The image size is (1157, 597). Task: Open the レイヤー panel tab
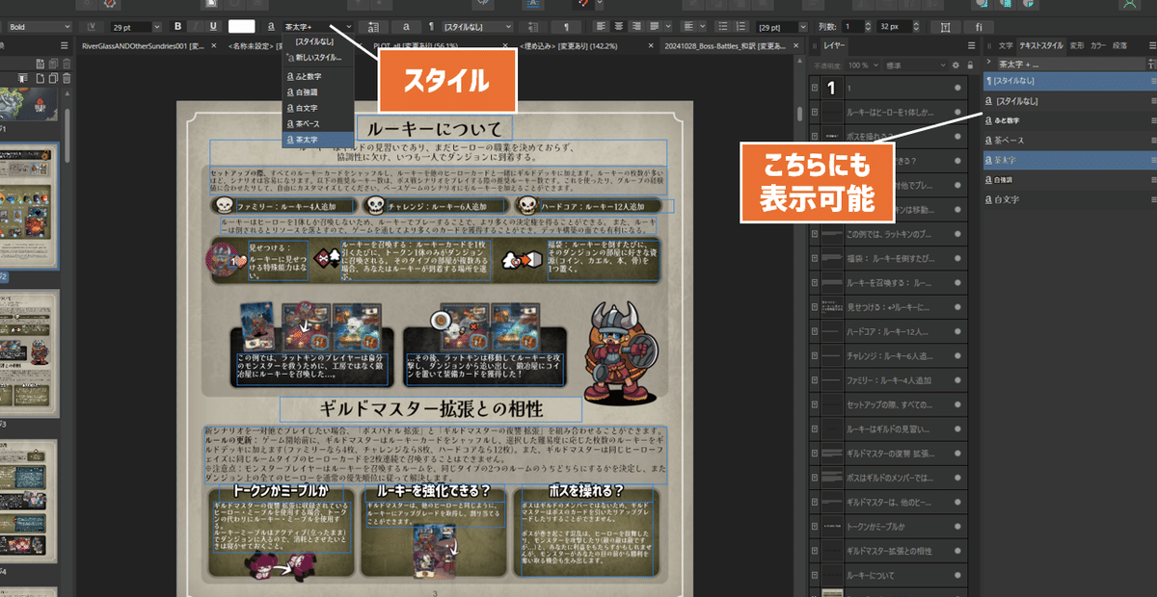tap(834, 45)
